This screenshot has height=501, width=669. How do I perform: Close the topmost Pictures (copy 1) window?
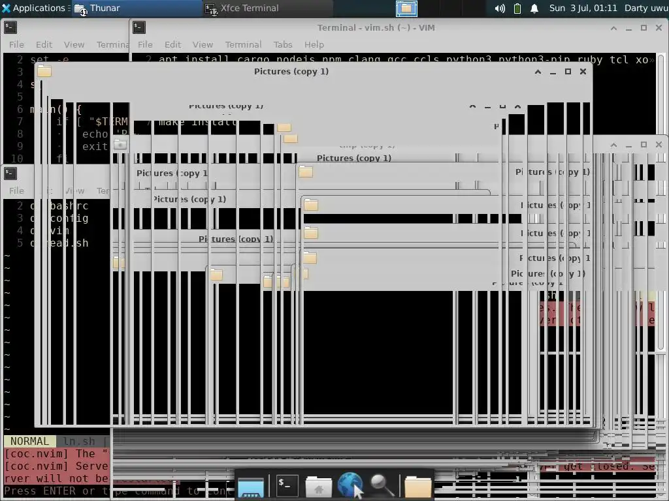[583, 72]
